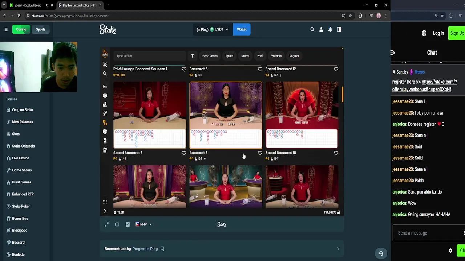Viewport: 465px width, 261px height.
Task: Select Slots in the games menu
Action: pos(16,134)
